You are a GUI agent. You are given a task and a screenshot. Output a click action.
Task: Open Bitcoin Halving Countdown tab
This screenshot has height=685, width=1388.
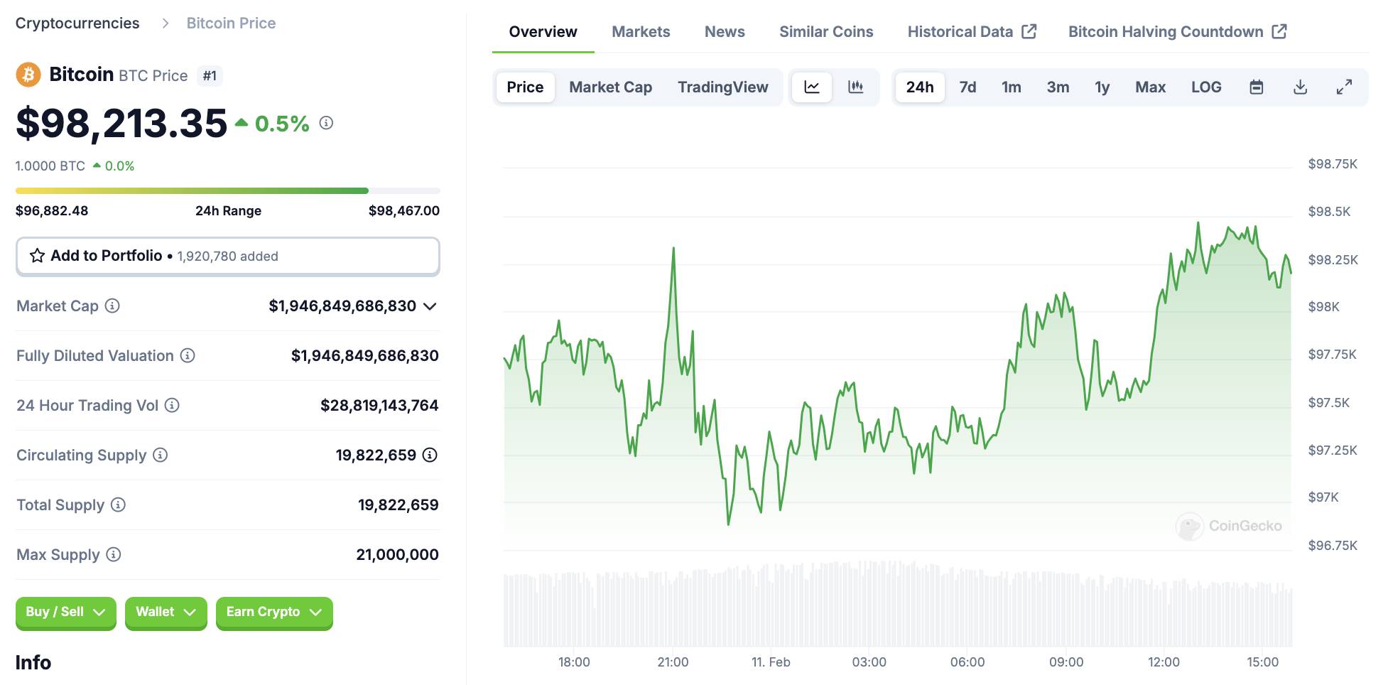point(1177,32)
